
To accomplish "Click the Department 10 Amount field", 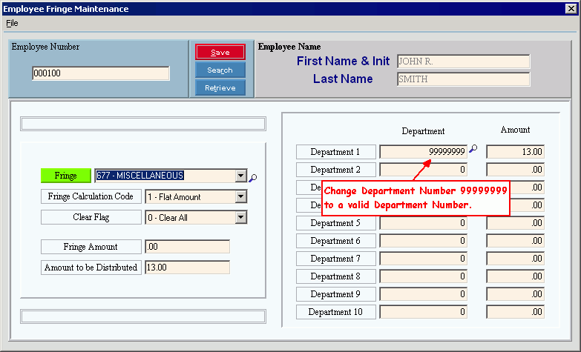I will coord(515,312).
